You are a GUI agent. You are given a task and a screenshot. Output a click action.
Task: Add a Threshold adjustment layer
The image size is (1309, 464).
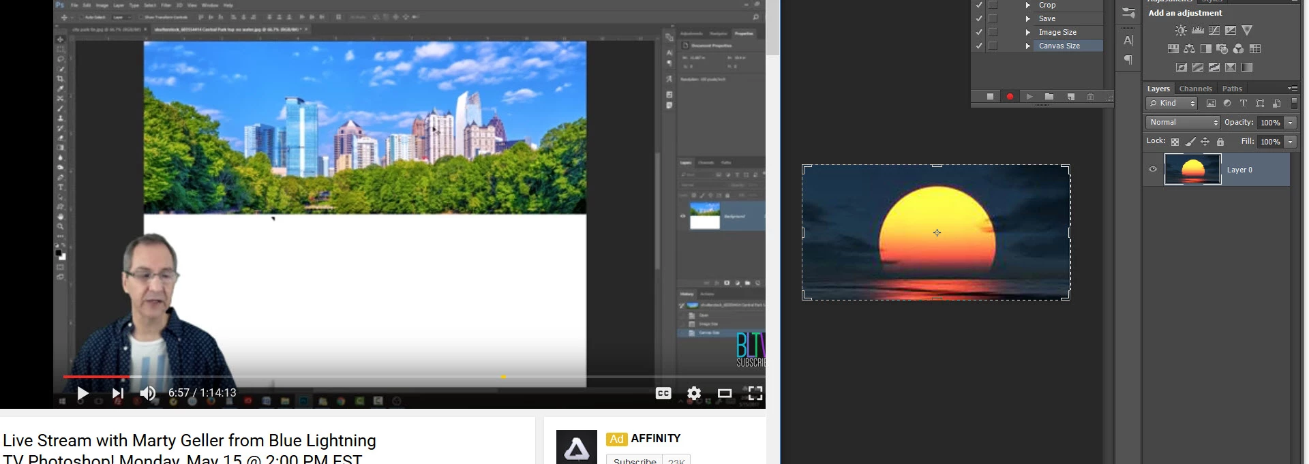(1214, 67)
